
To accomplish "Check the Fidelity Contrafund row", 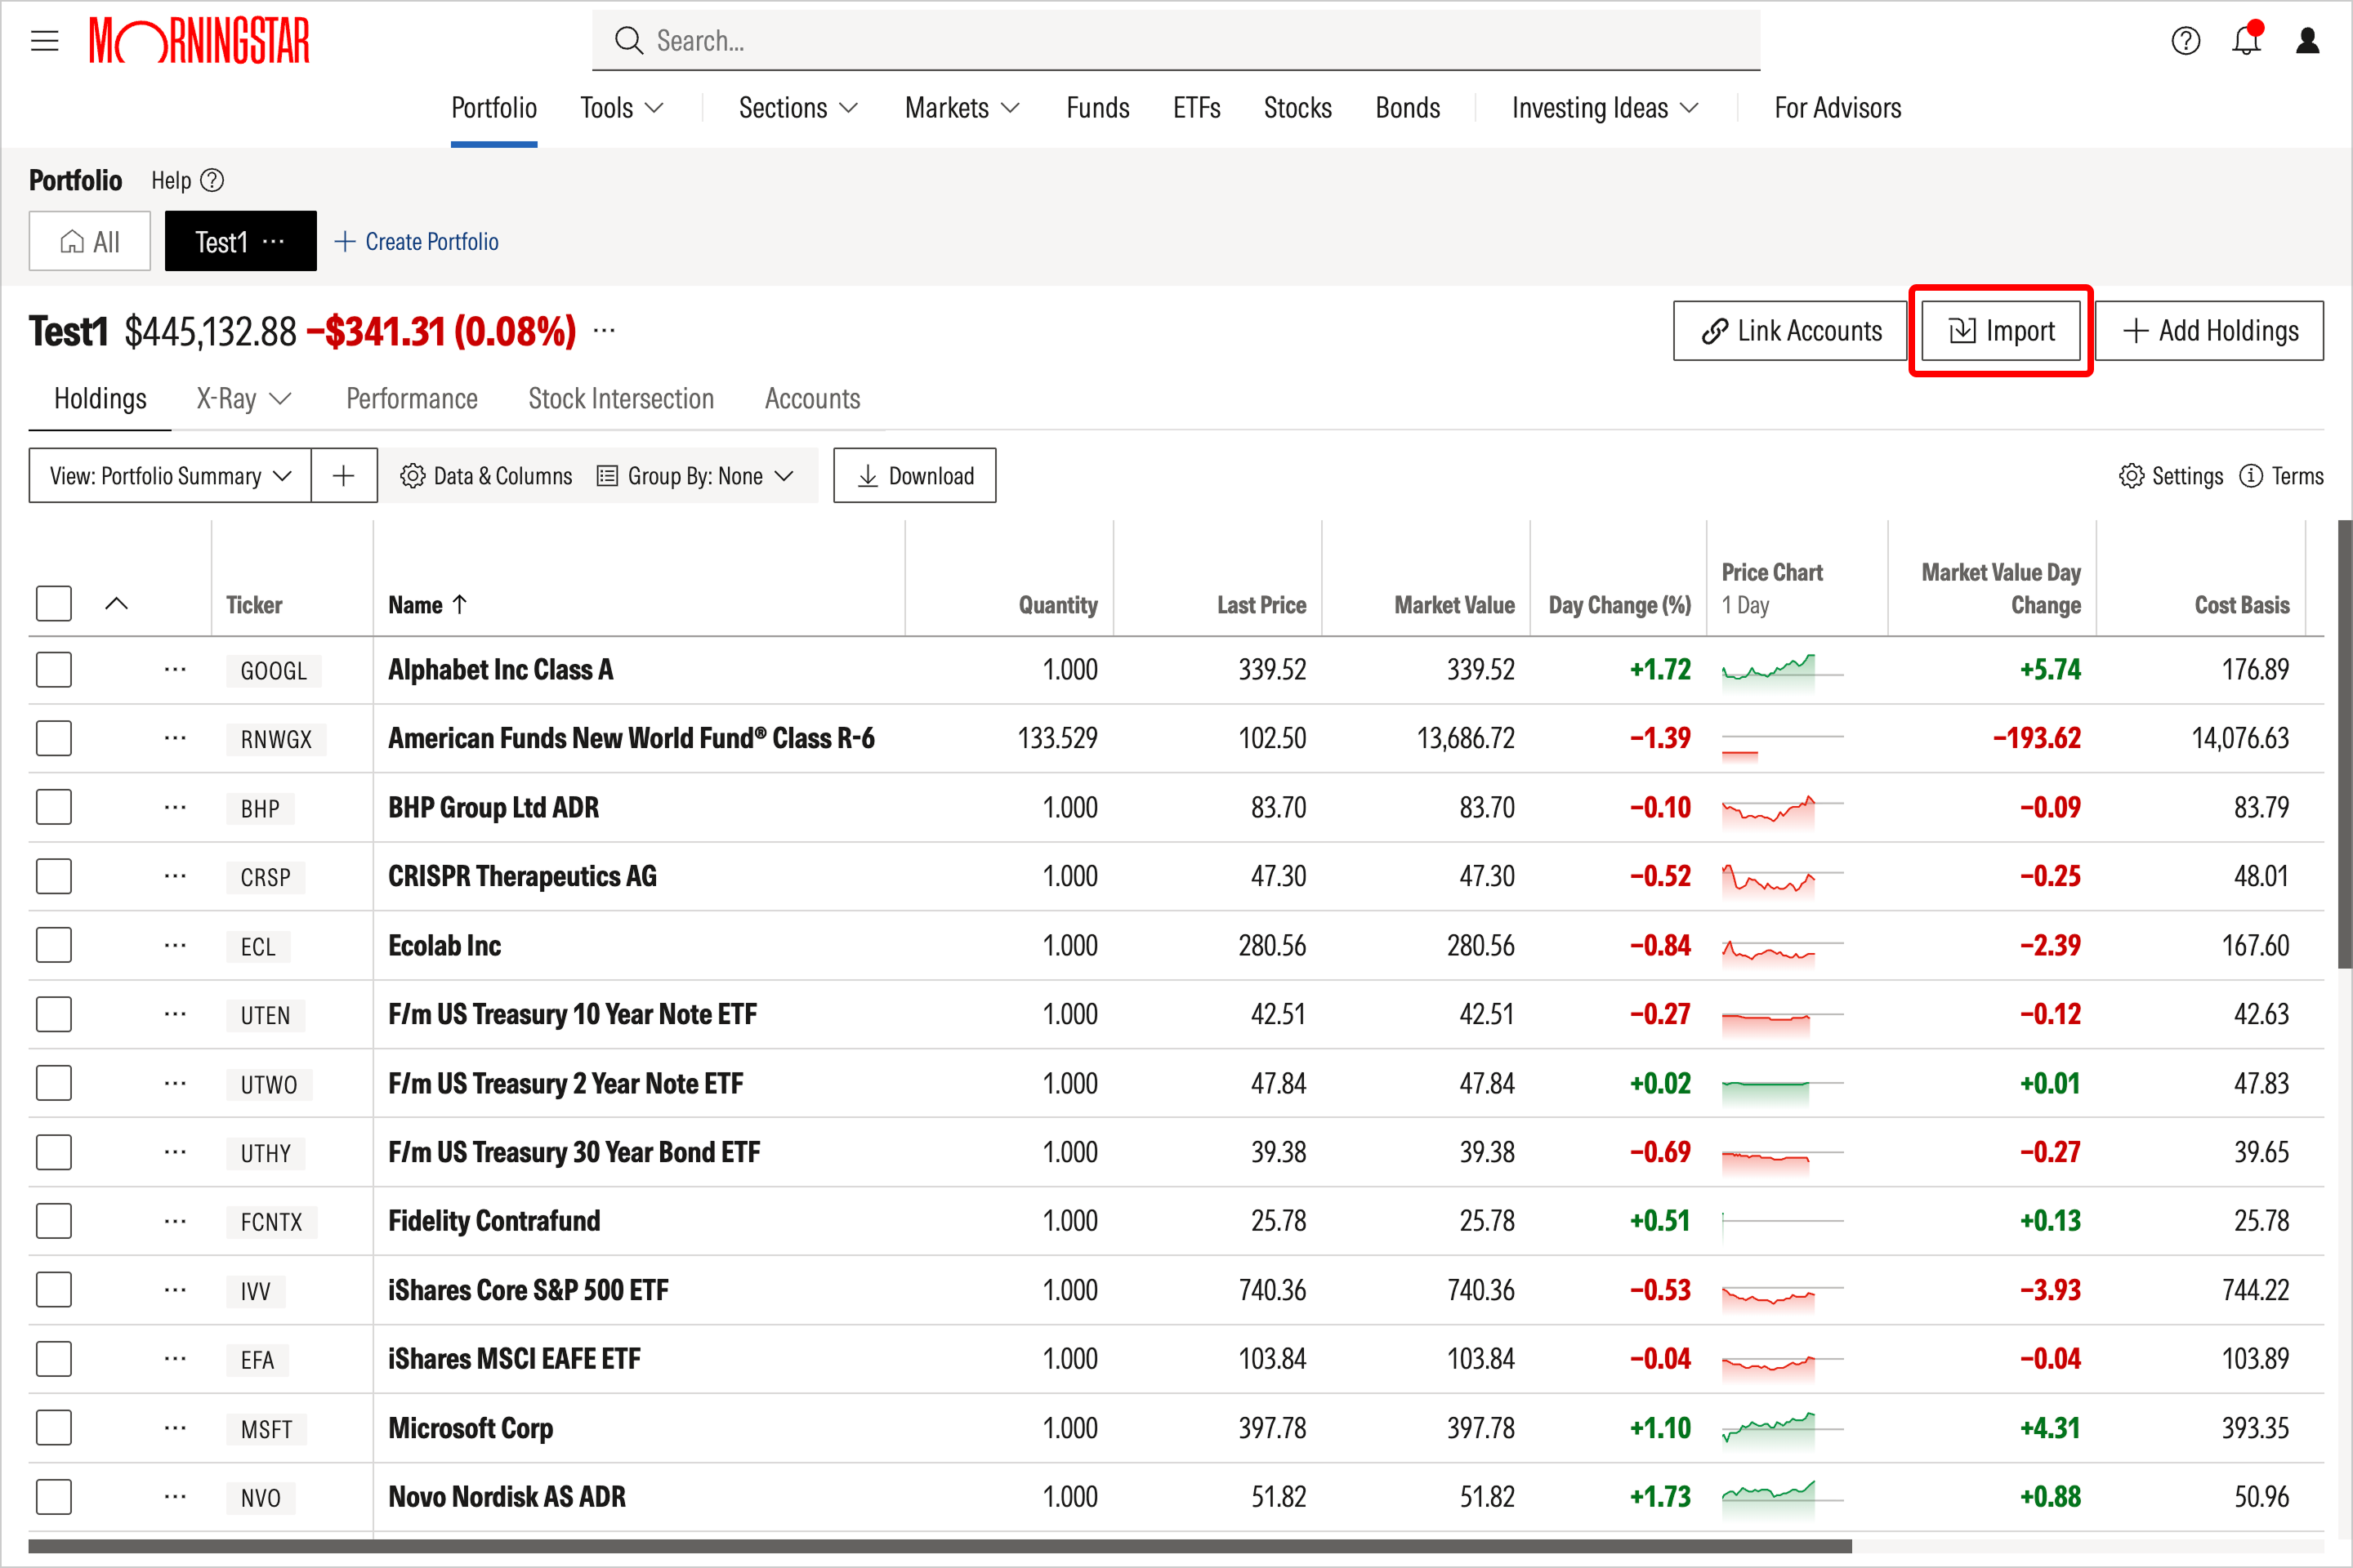I will tap(54, 1221).
